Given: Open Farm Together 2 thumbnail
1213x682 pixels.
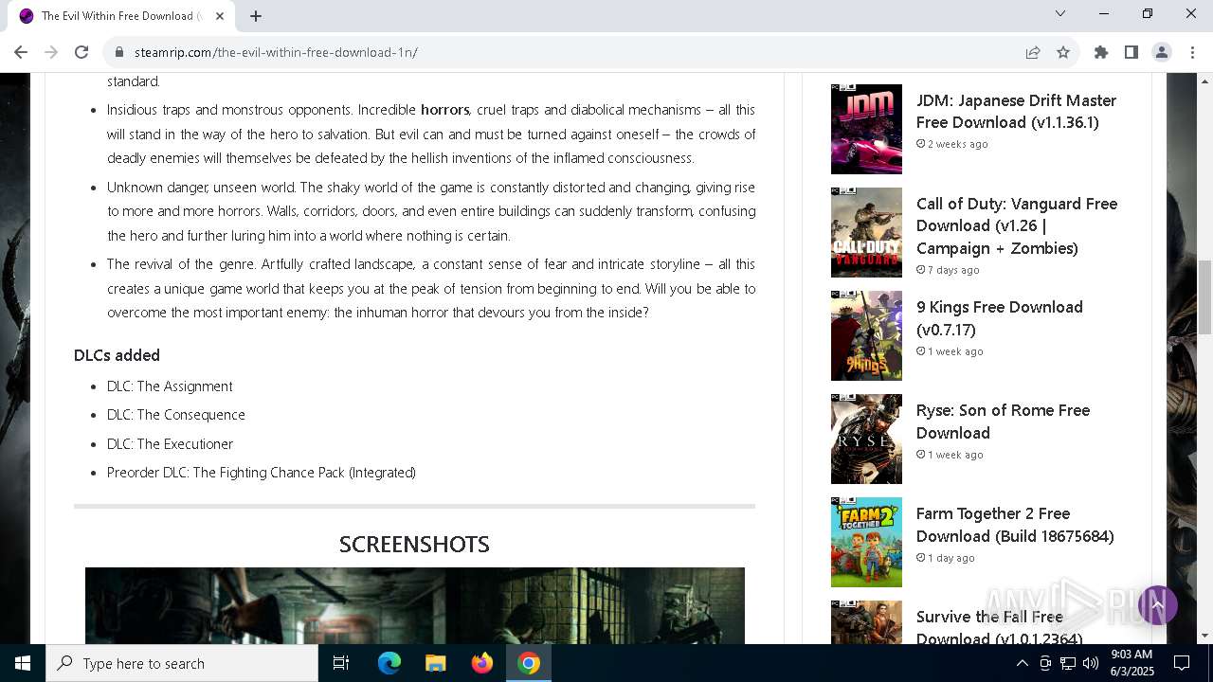Looking at the screenshot, I should point(866,542).
